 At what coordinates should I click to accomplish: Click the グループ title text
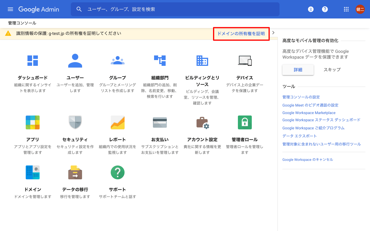(118, 78)
